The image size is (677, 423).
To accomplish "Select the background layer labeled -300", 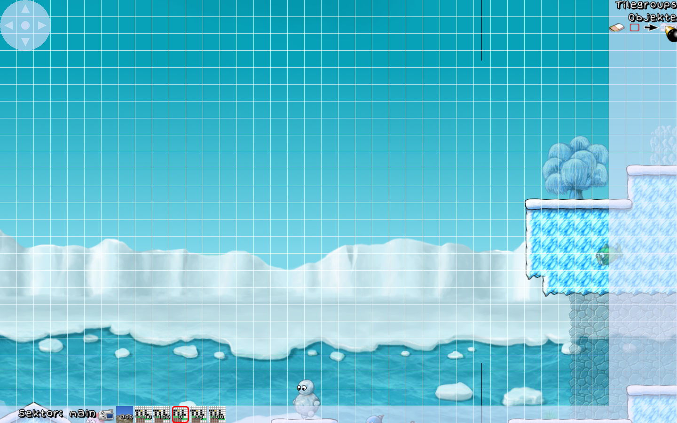I will [x=125, y=414].
